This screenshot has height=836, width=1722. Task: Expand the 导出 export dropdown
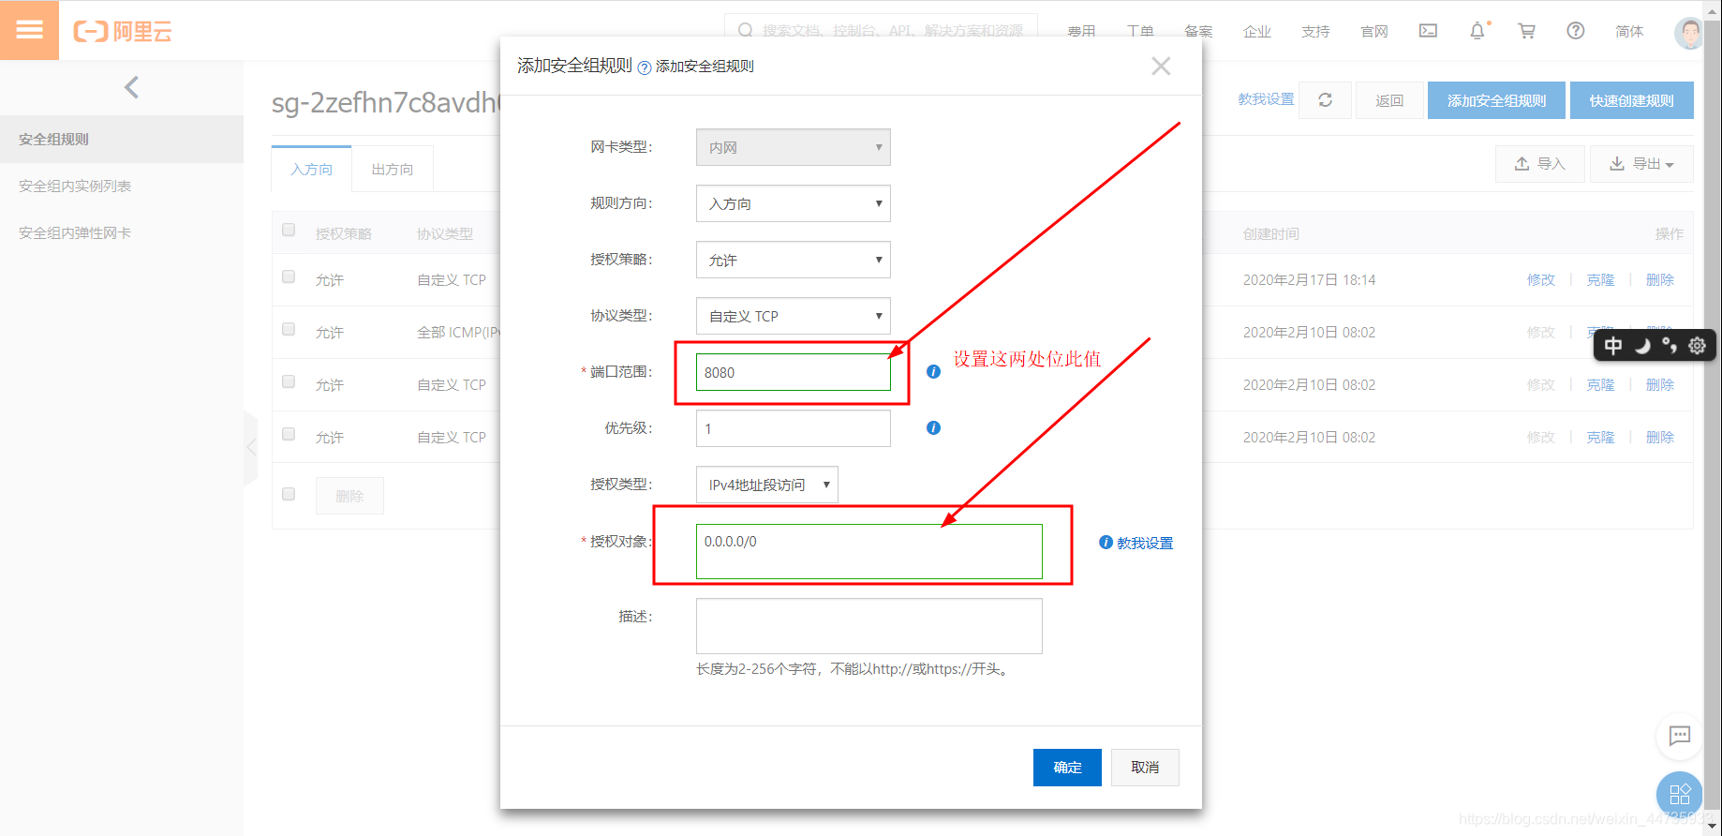click(x=1641, y=164)
